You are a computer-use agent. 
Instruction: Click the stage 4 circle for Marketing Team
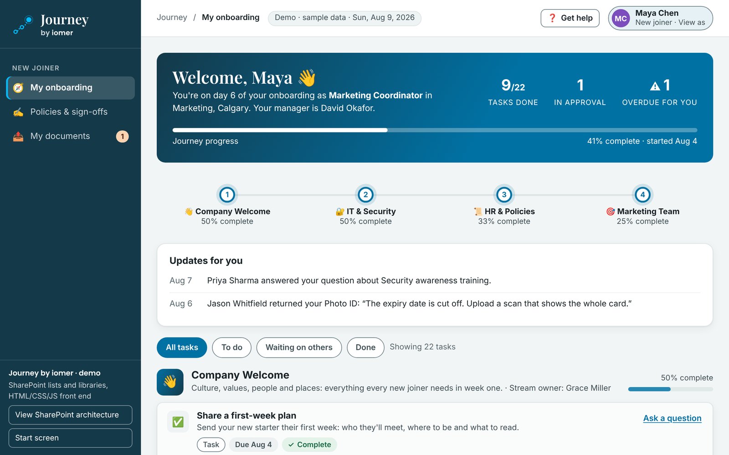click(642, 195)
